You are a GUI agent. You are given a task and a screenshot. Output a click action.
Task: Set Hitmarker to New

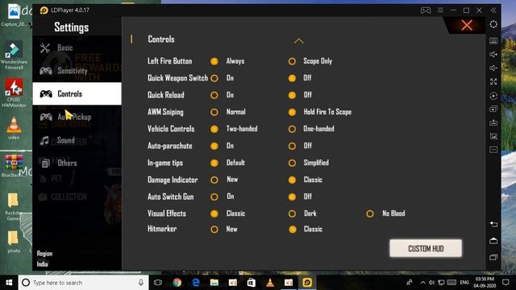(x=214, y=229)
